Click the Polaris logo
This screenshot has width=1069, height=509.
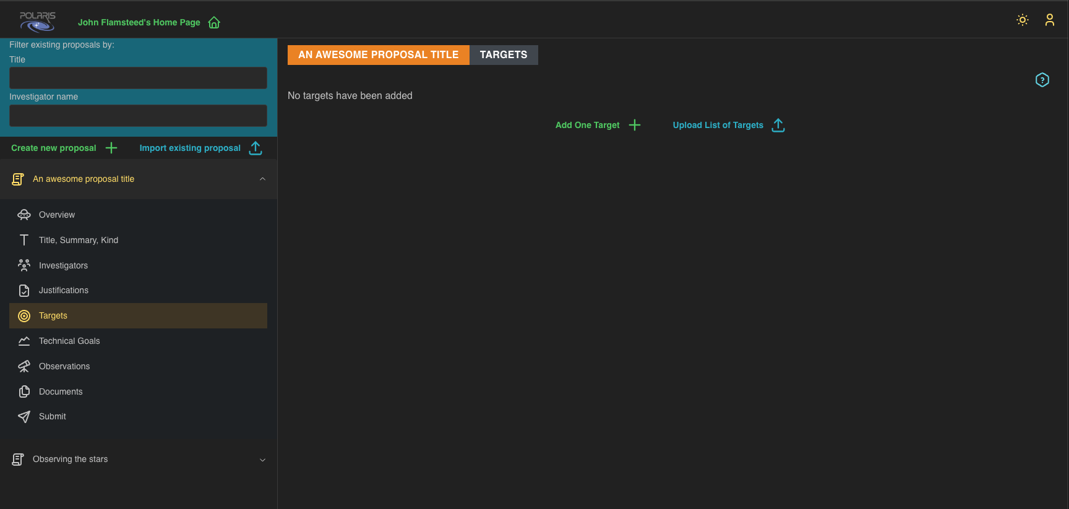tap(38, 22)
